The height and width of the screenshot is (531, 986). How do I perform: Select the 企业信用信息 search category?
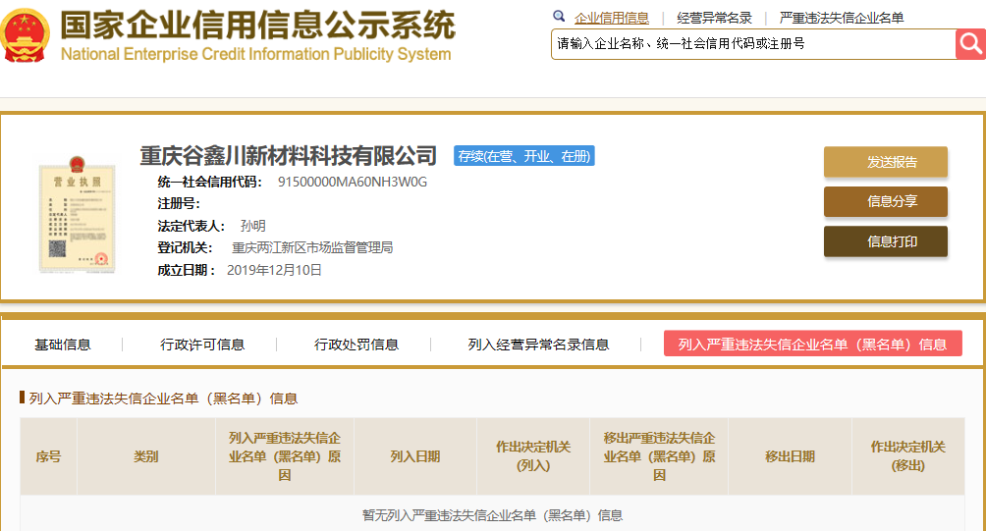pyautogui.click(x=611, y=19)
